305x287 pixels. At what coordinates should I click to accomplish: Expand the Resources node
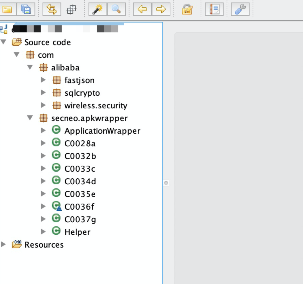click(3, 244)
